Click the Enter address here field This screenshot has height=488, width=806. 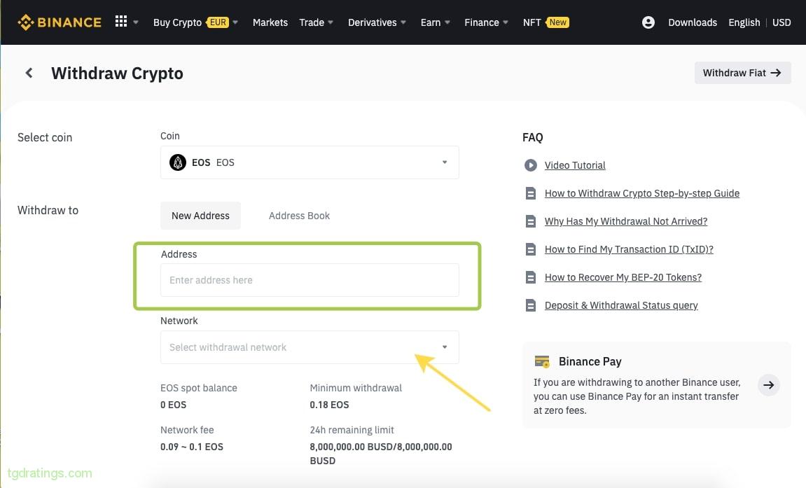[x=310, y=280]
